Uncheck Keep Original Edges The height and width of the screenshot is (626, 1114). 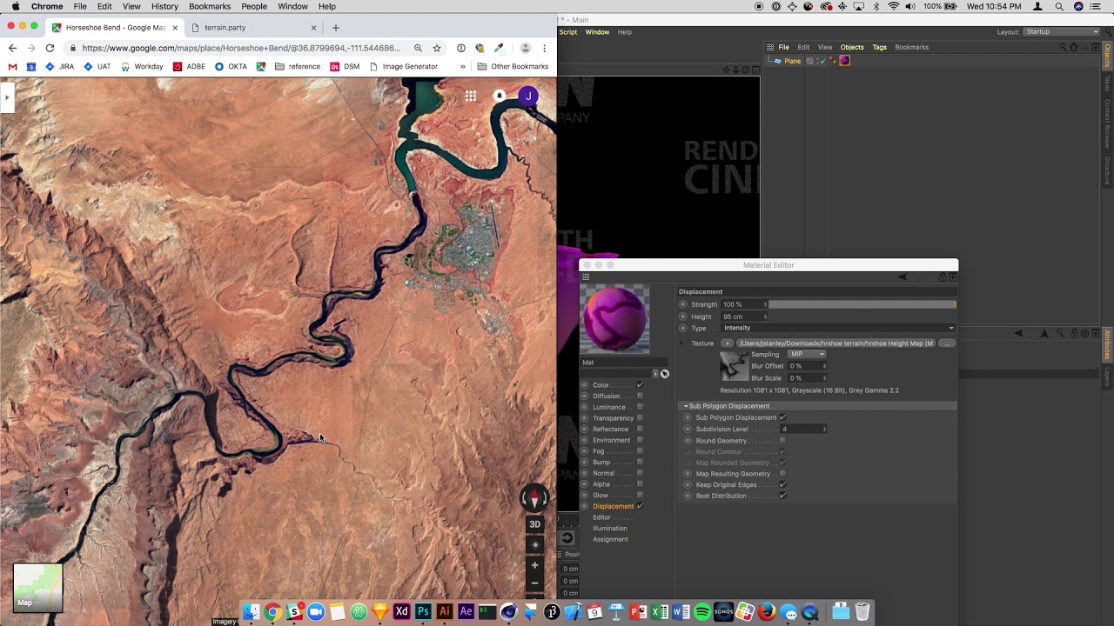pos(782,484)
